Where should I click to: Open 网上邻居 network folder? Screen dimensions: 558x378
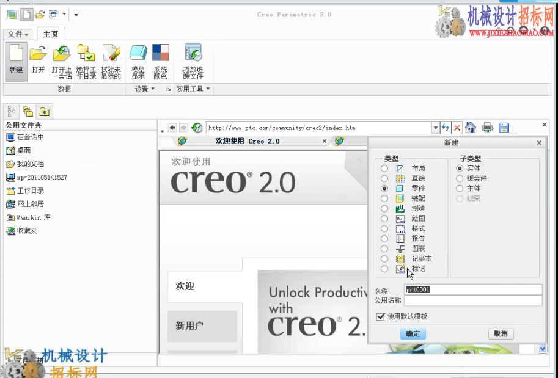pyautogui.click(x=25, y=204)
